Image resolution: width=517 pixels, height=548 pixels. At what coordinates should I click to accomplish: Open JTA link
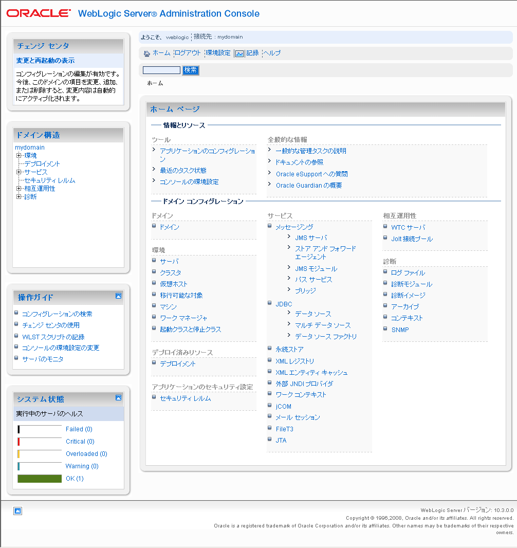(281, 441)
